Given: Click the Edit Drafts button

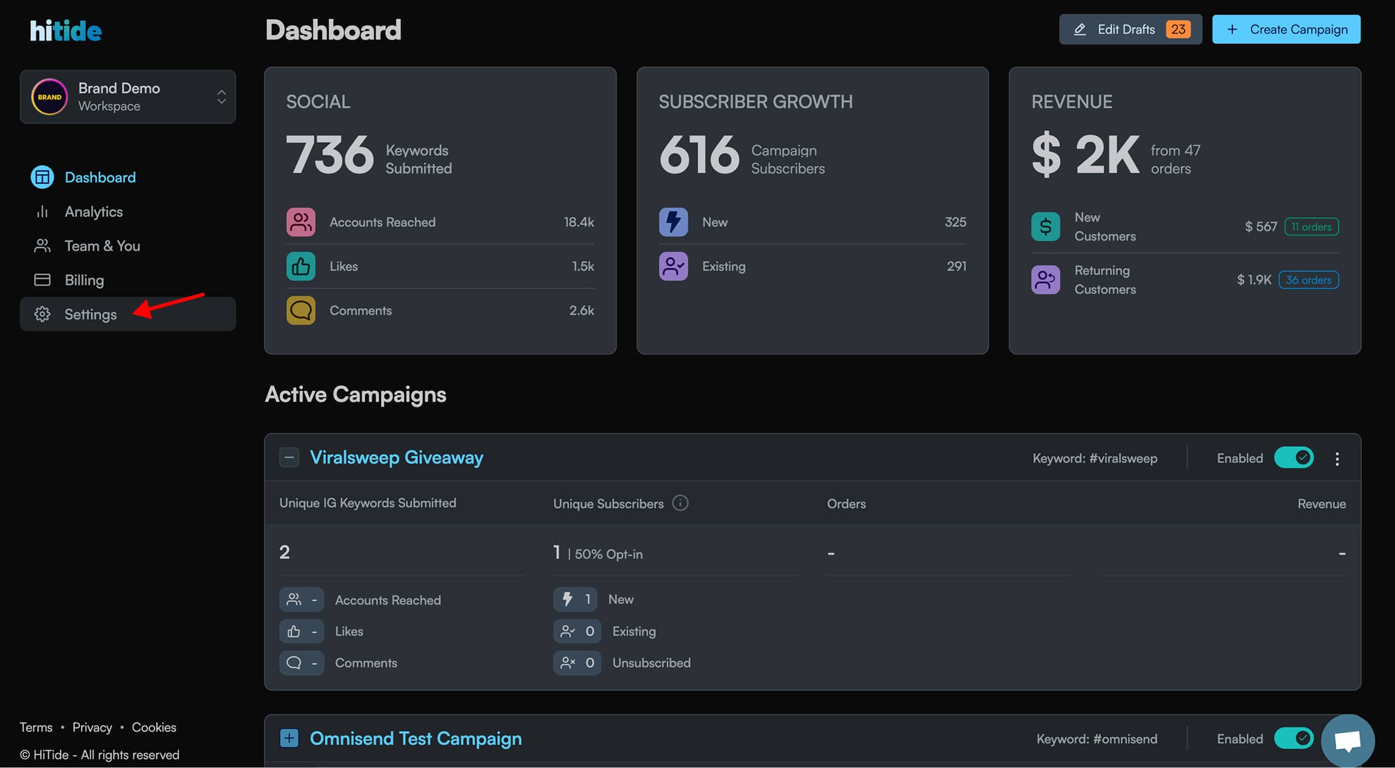Looking at the screenshot, I should click(x=1130, y=29).
